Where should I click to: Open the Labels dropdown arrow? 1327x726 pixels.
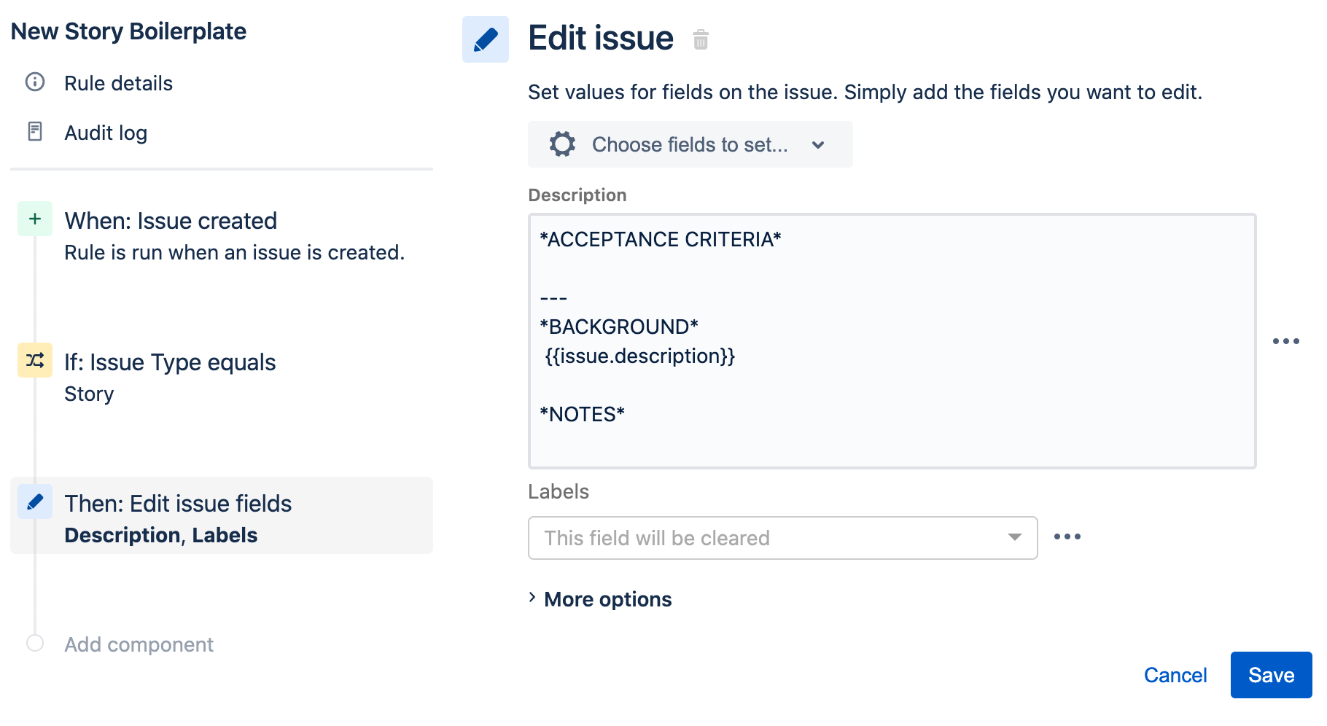1015,537
